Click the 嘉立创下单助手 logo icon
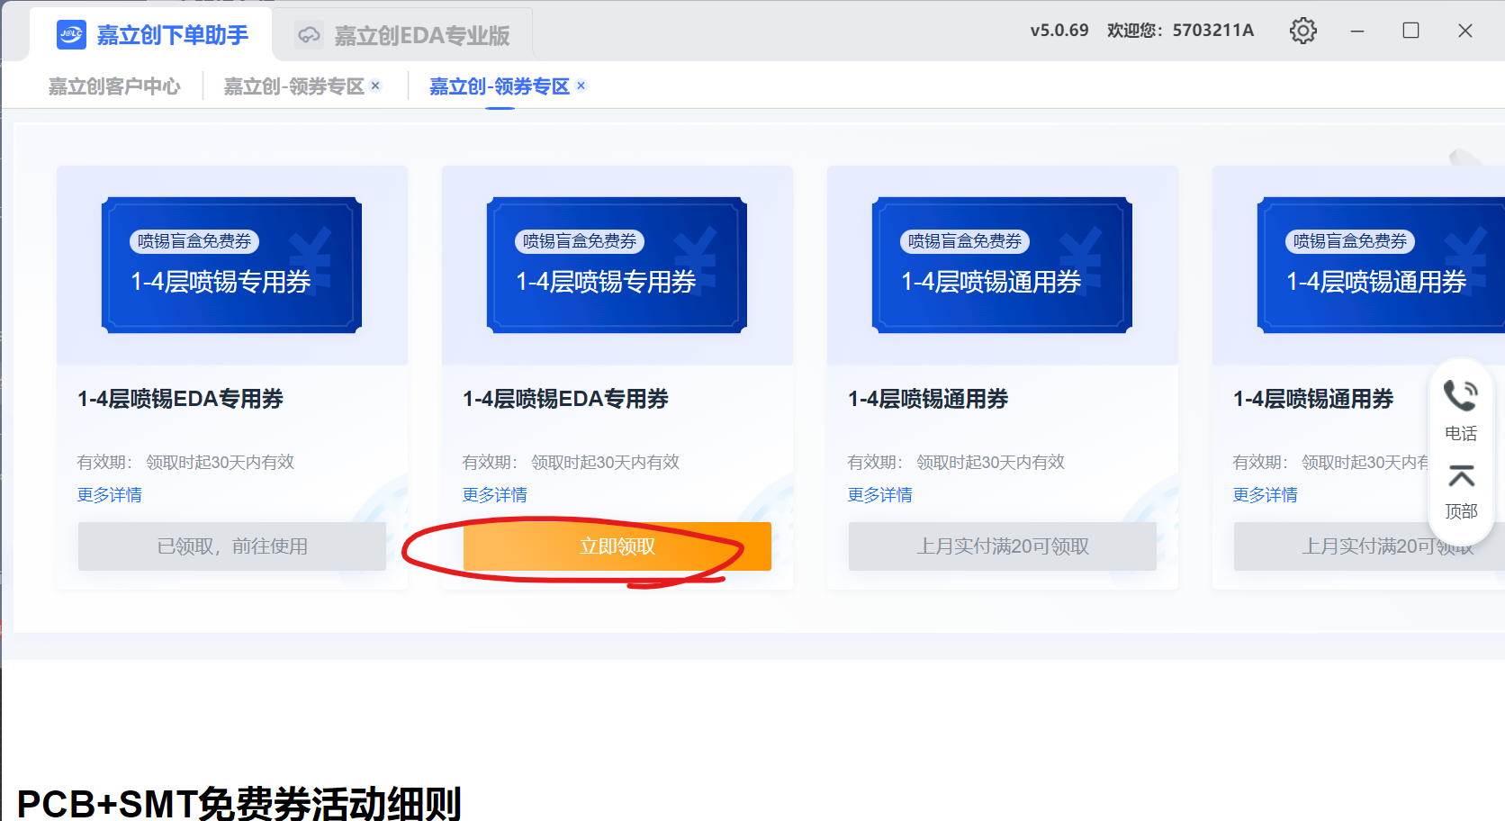Image resolution: width=1505 pixels, height=821 pixels. [71, 35]
